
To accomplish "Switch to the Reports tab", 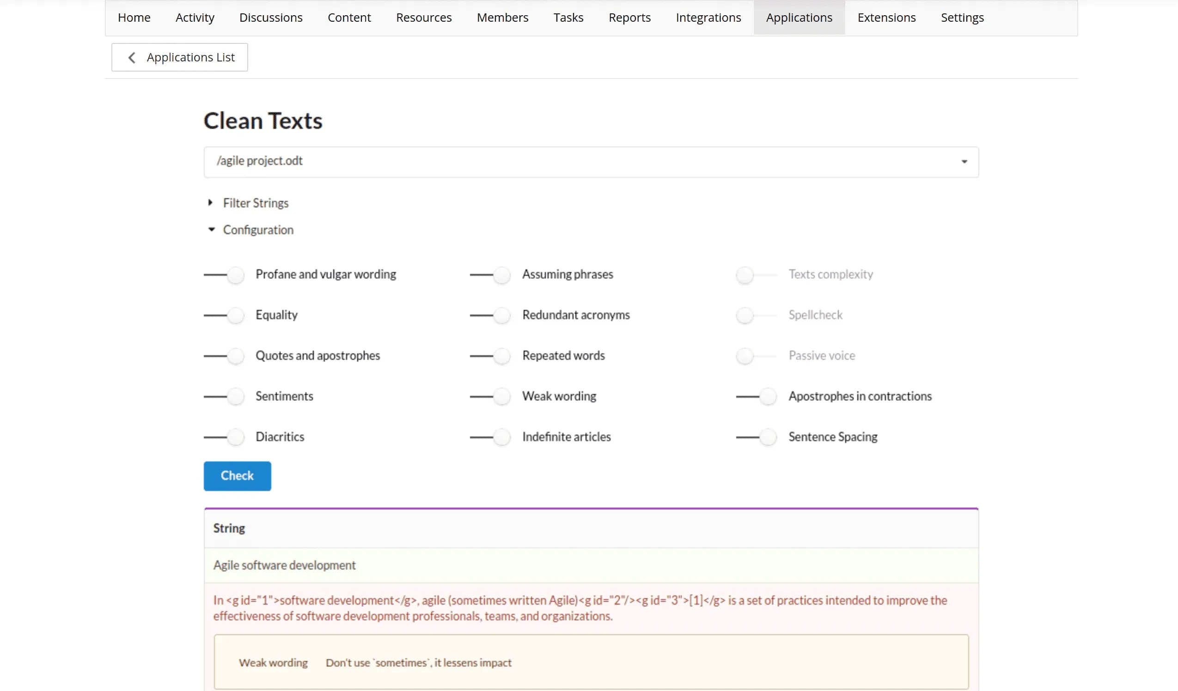I will click(629, 17).
